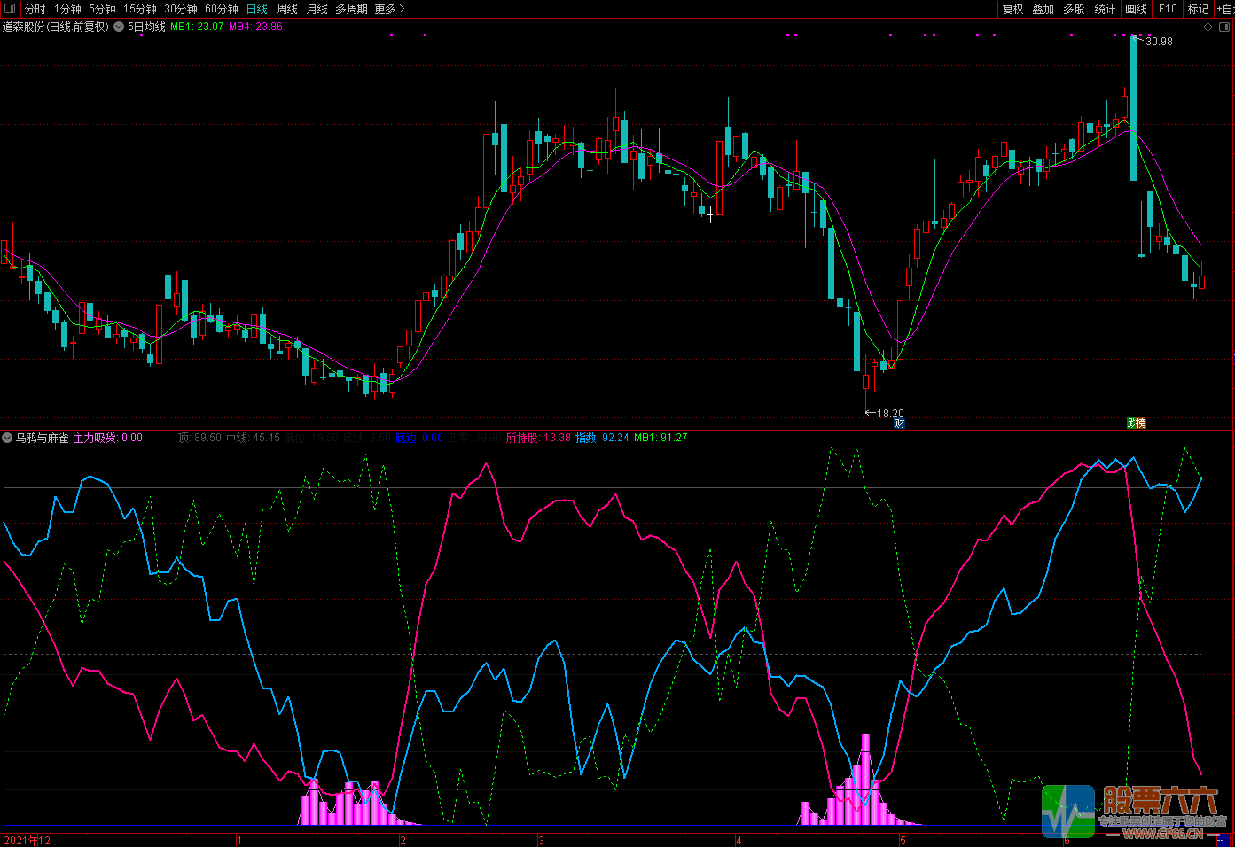
Task: Switch to the 分时 intraday view
Action: click(x=35, y=9)
